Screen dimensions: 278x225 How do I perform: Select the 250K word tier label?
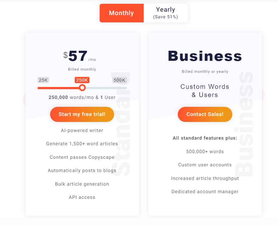pos(82,80)
